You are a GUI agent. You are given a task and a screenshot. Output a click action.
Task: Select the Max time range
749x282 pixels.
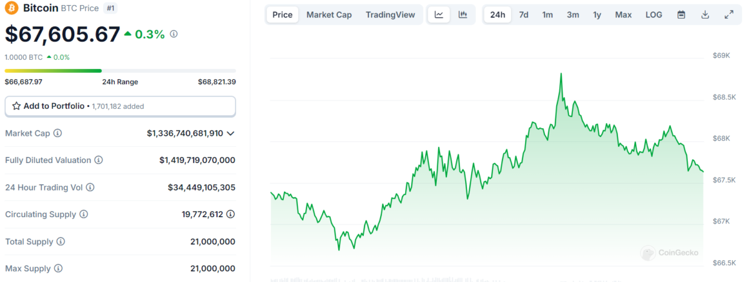(x=623, y=15)
